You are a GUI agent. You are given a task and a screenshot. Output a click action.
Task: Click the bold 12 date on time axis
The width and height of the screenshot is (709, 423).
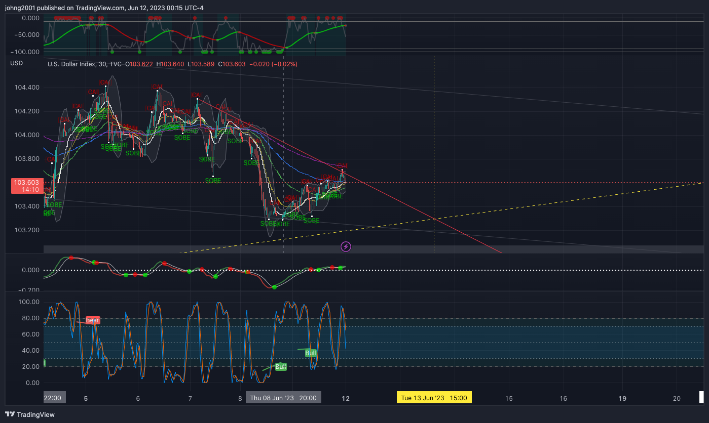tap(346, 398)
